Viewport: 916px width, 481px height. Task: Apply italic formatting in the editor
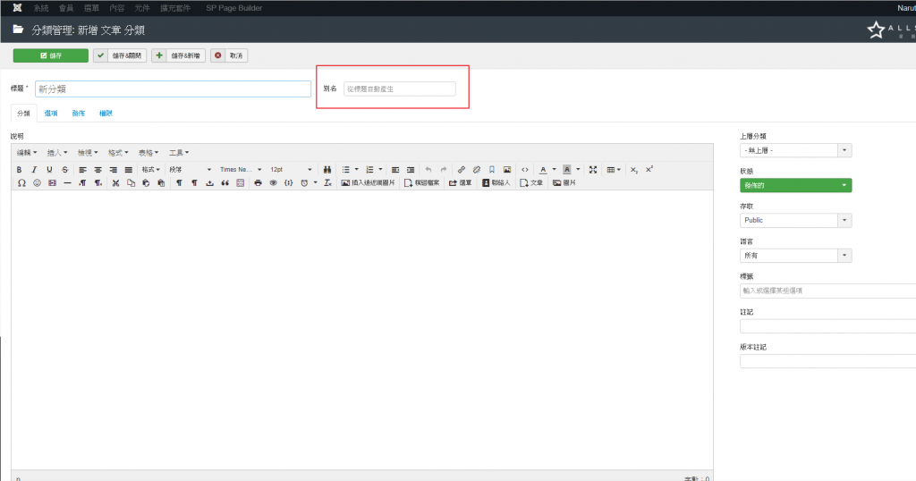(x=34, y=169)
